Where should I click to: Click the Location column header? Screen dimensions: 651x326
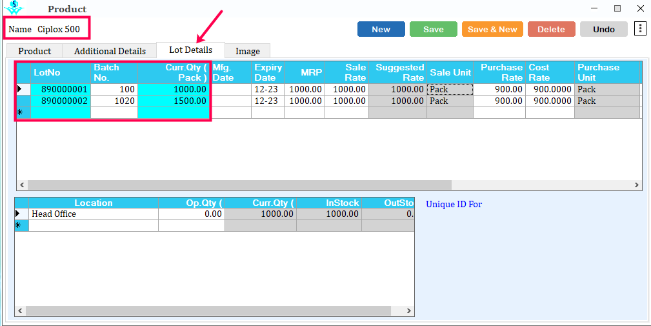pyautogui.click(x=94, y=203)
